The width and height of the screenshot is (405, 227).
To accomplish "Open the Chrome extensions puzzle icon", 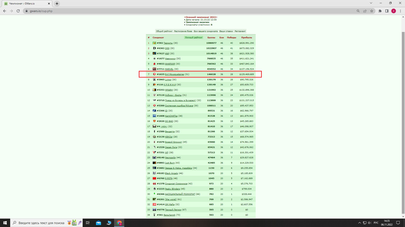I will click(380, 11).
